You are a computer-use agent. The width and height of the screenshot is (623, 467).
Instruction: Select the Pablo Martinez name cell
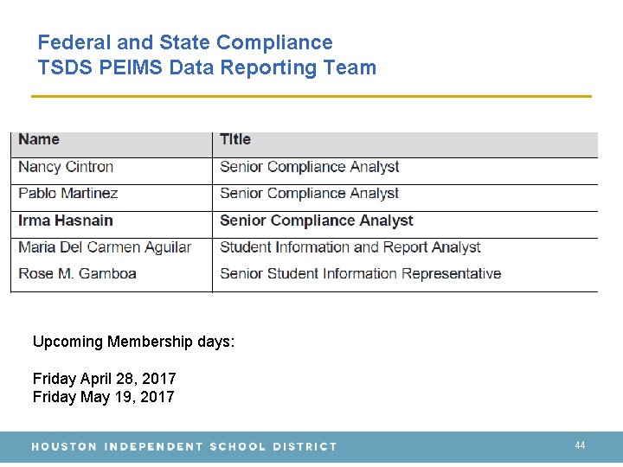tap(67, 194)
